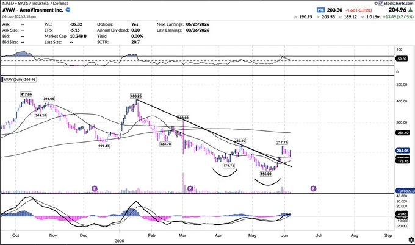Click the 2026 year label on date axis
The width and height of the screenshot is (415, 245).
[120, 241]
